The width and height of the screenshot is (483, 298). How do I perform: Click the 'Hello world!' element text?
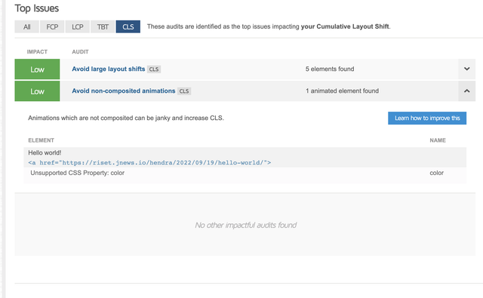[x=45, y=152]
